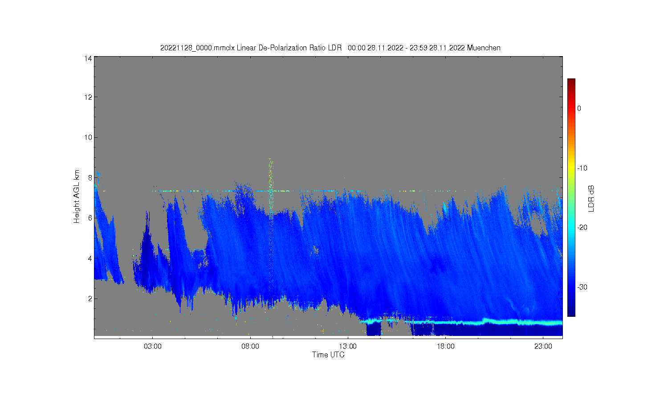
Task: Click the height tick label 14
Action: point(88,58)
